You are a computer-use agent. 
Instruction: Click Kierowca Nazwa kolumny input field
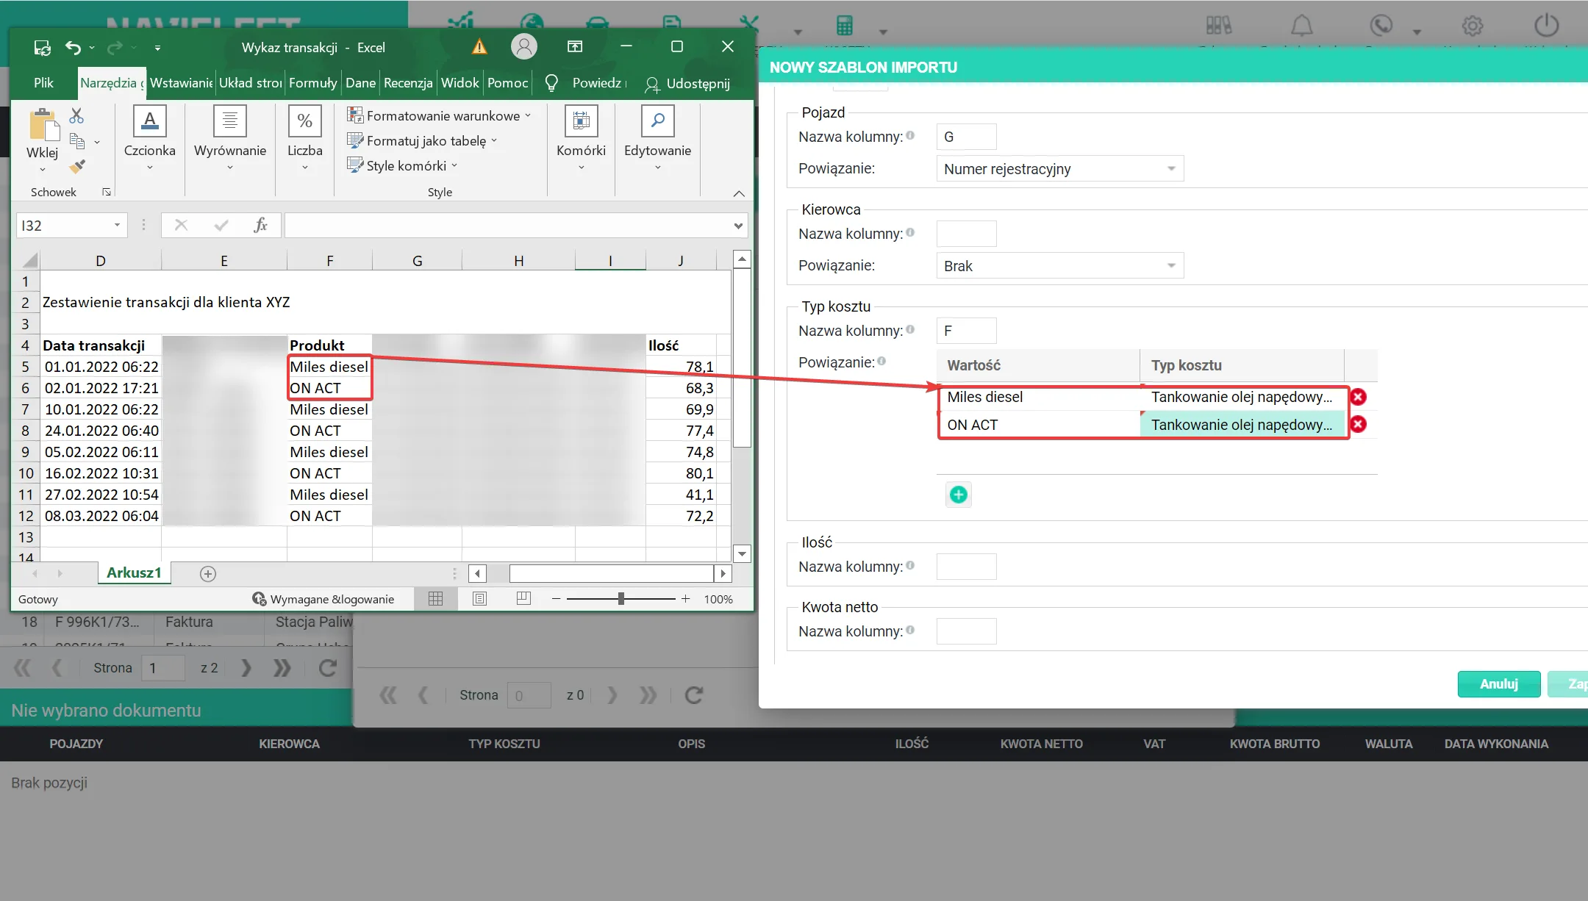pos(966,234)
